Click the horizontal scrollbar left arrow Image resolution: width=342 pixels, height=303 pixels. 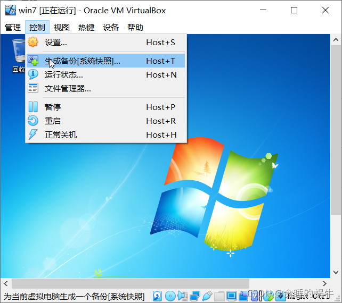[x=6, y=283]
